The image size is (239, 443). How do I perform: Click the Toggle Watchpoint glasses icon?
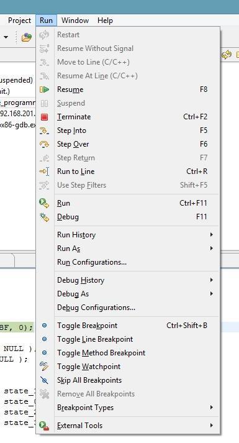pos(44,367)
